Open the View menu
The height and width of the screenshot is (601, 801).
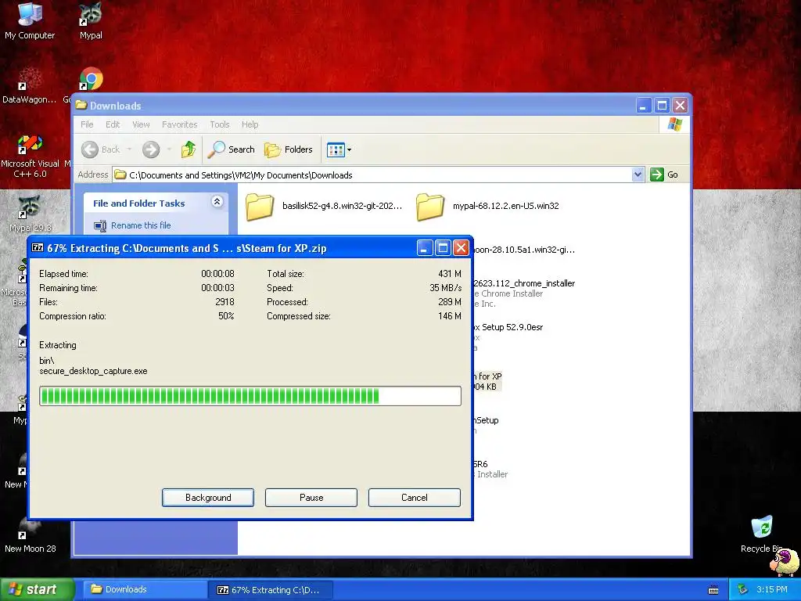141,124
